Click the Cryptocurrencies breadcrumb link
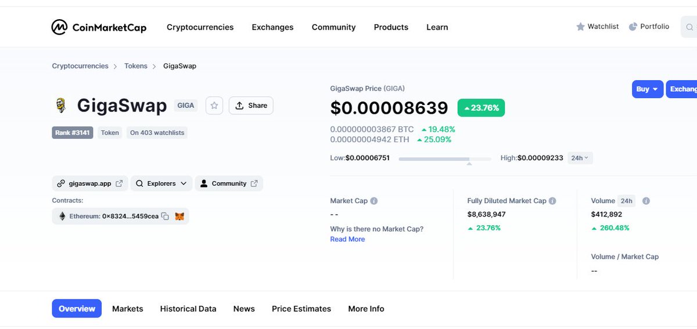Image resolution: width=697 pixels, height=329 pixels. point(80,66)
